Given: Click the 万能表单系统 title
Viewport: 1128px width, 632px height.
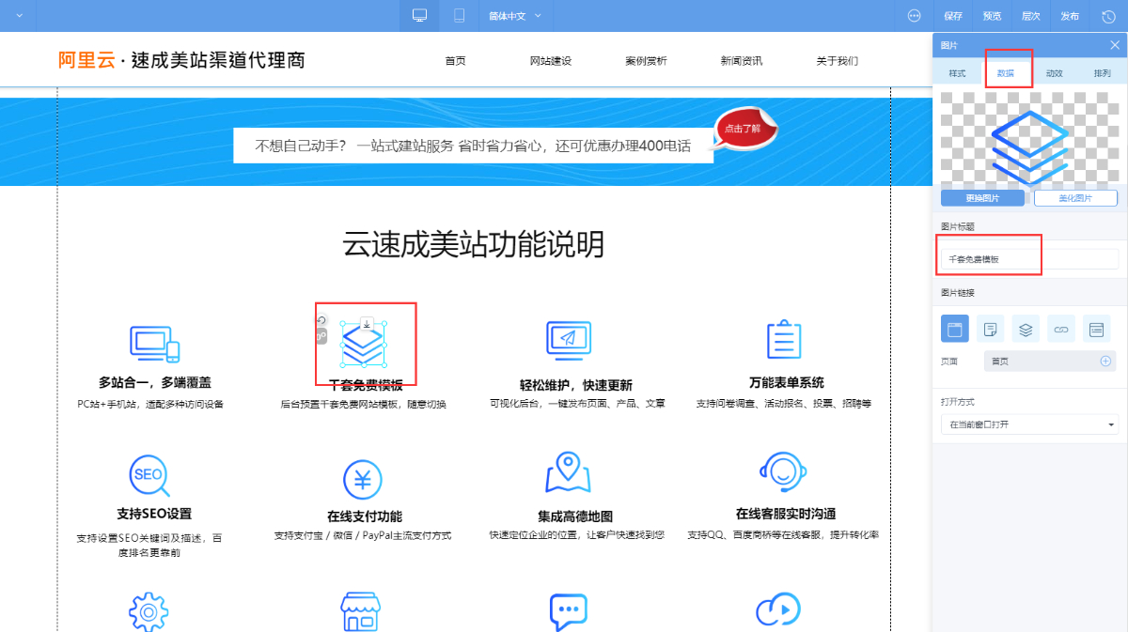Looking at the screenshot, I should [787, 382].
